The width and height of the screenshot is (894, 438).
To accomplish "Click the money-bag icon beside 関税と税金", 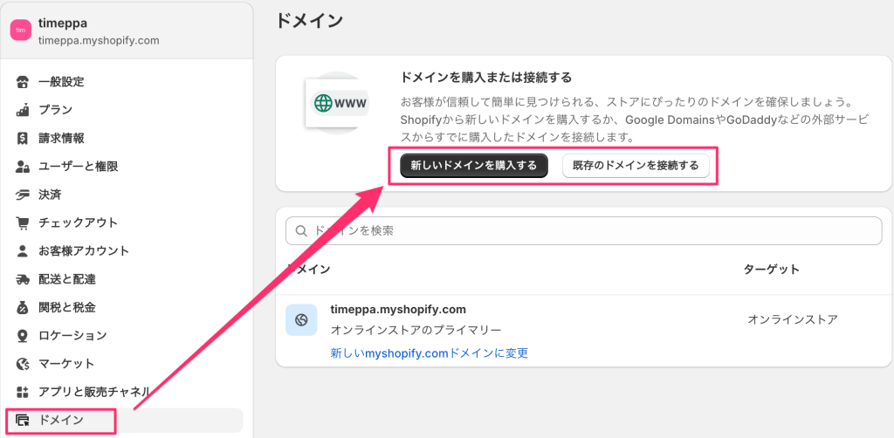I will click(x=22, y=308).
